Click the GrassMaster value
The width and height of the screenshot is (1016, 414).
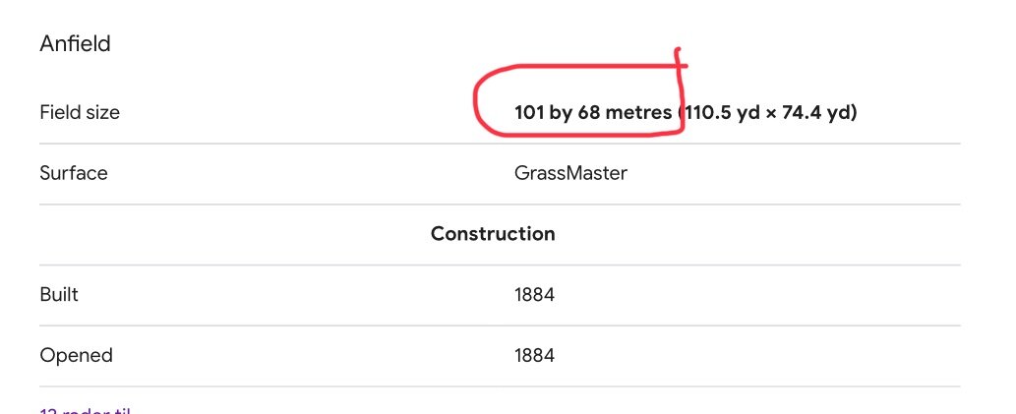tap(570, 173)
